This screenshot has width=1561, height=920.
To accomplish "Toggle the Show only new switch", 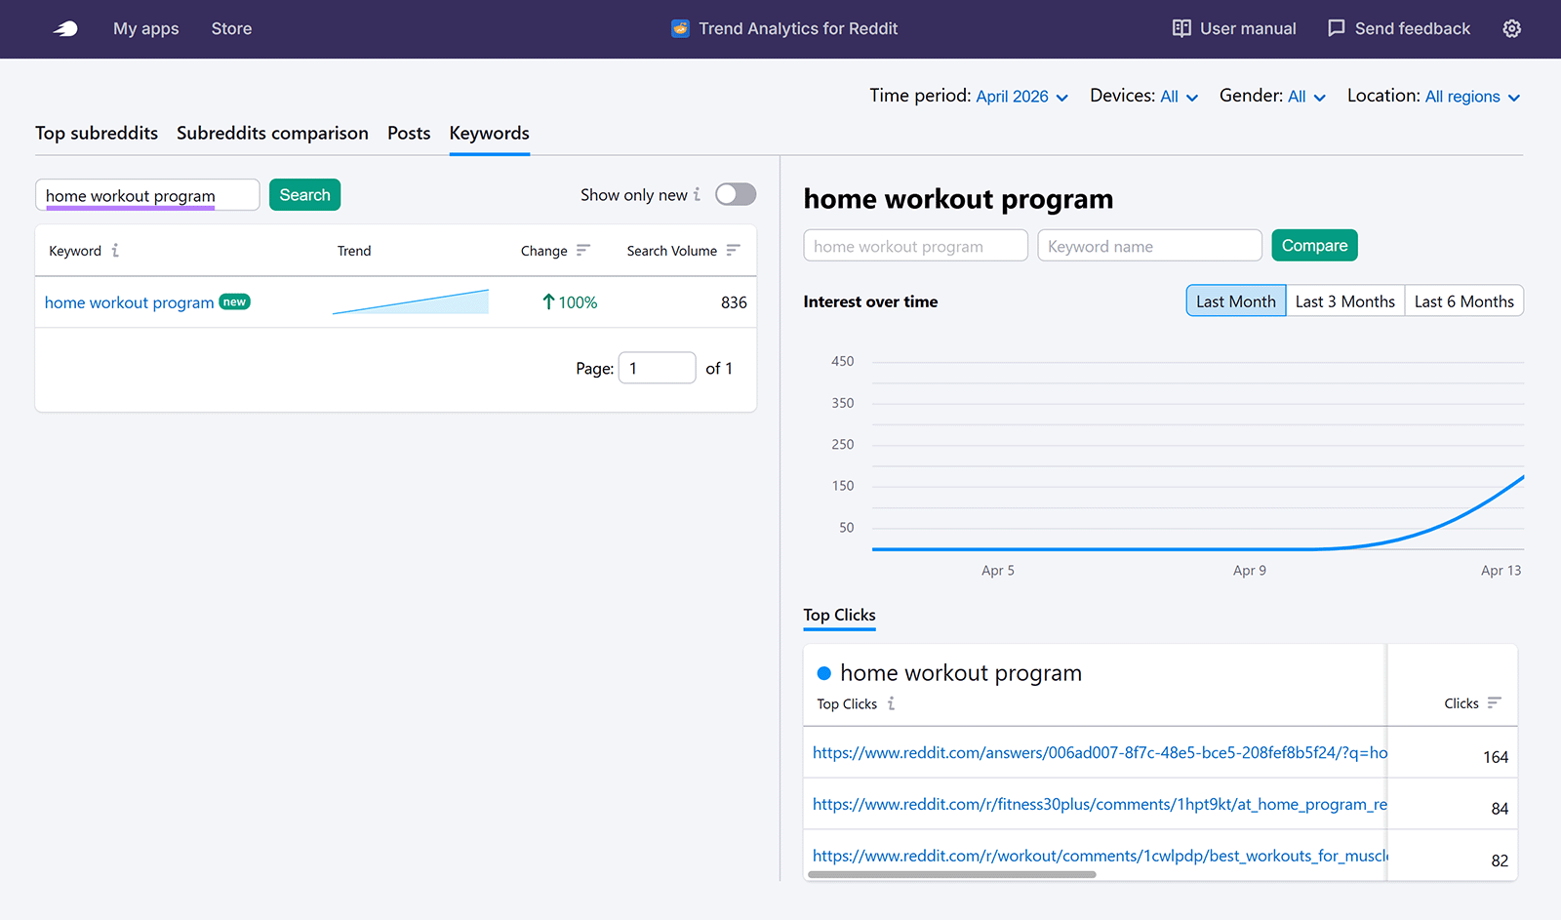I will (736, 194).
